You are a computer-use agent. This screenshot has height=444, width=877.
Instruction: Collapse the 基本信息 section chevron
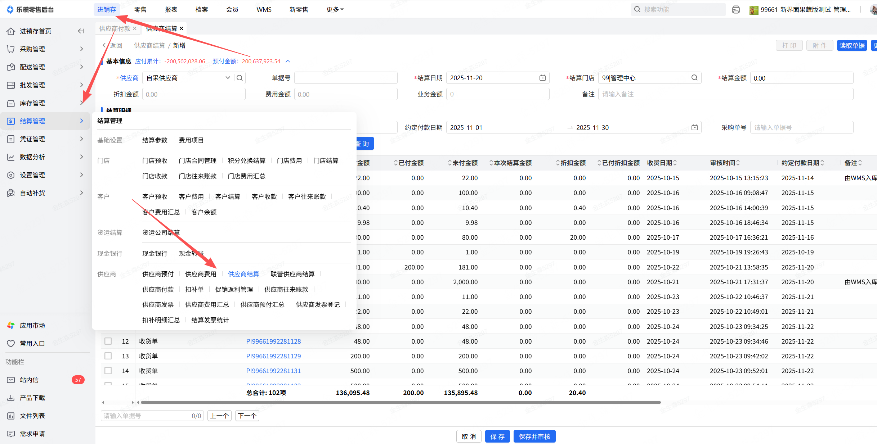(x=288, y=61)
